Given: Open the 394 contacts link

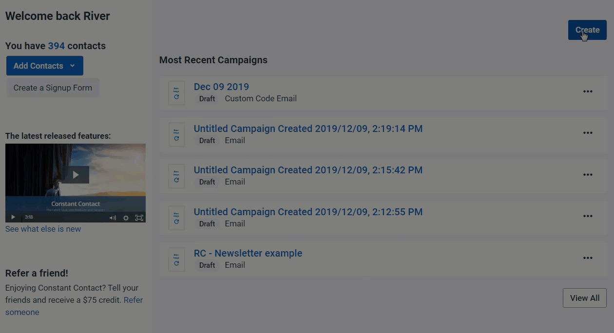Looking at the screenshot, I should tap(56, 46).
